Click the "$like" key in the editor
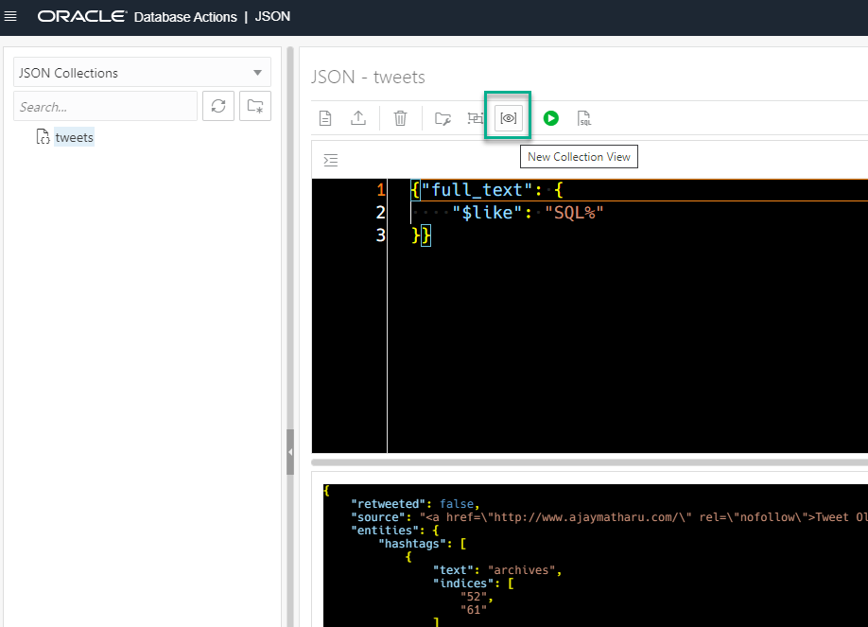The height and width of the screenshot is (627, 868). coord(487,213)
